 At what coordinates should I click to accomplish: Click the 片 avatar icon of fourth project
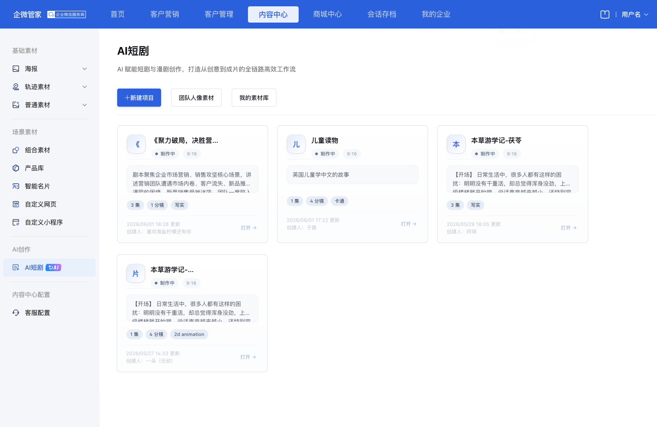136,273
